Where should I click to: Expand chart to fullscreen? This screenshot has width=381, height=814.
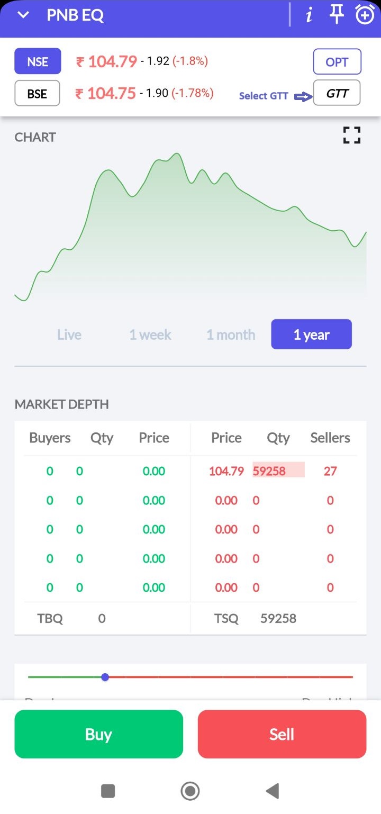pos(351,135)
